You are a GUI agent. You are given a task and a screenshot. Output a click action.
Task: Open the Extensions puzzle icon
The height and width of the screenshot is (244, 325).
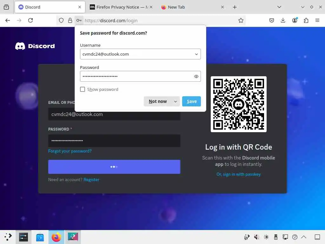(306, 20)
